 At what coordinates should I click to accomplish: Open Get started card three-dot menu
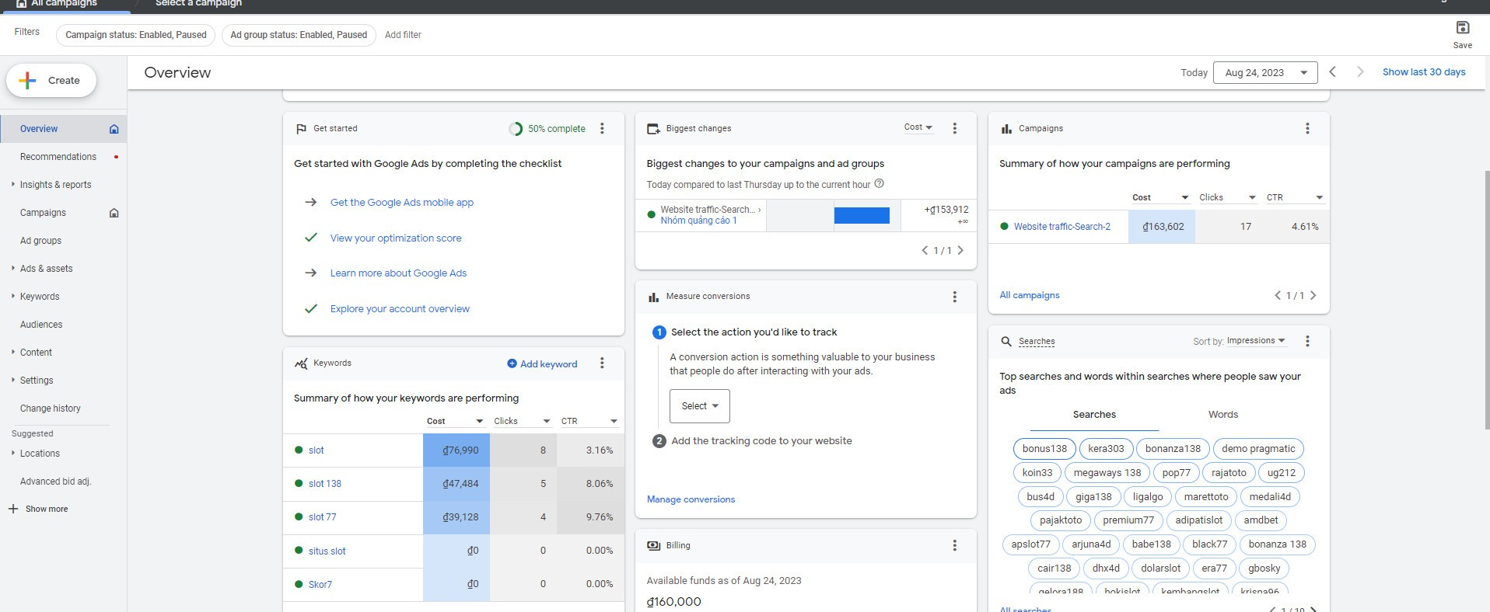(602, 129)
